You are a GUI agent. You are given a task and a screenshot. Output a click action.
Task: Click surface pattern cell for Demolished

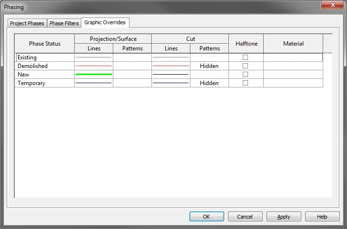point(132,66)
